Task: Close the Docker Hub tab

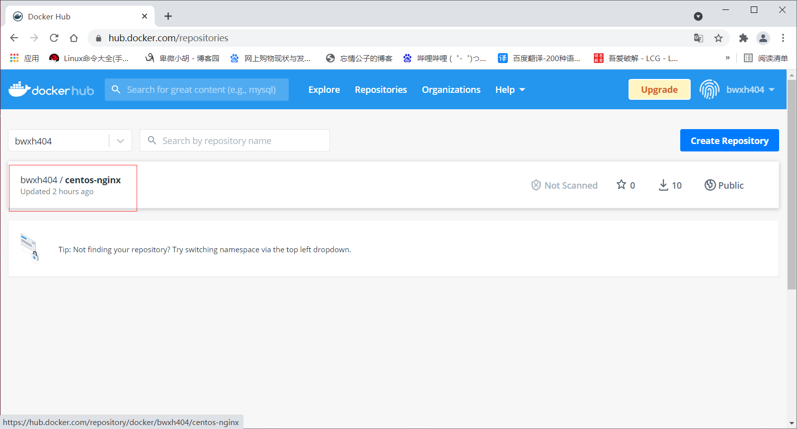Action: pos(145,16)
